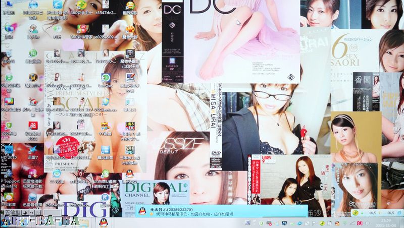This screenshot has width=404, height=228.
Task: Launch 酷我K歌 from the desktop
Action: click(x=130, y=7)
